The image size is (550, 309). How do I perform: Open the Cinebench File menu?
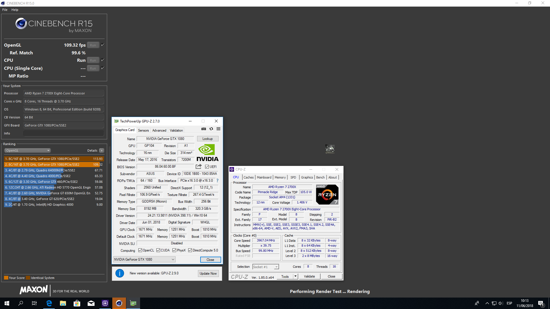[x=5, y=10]
